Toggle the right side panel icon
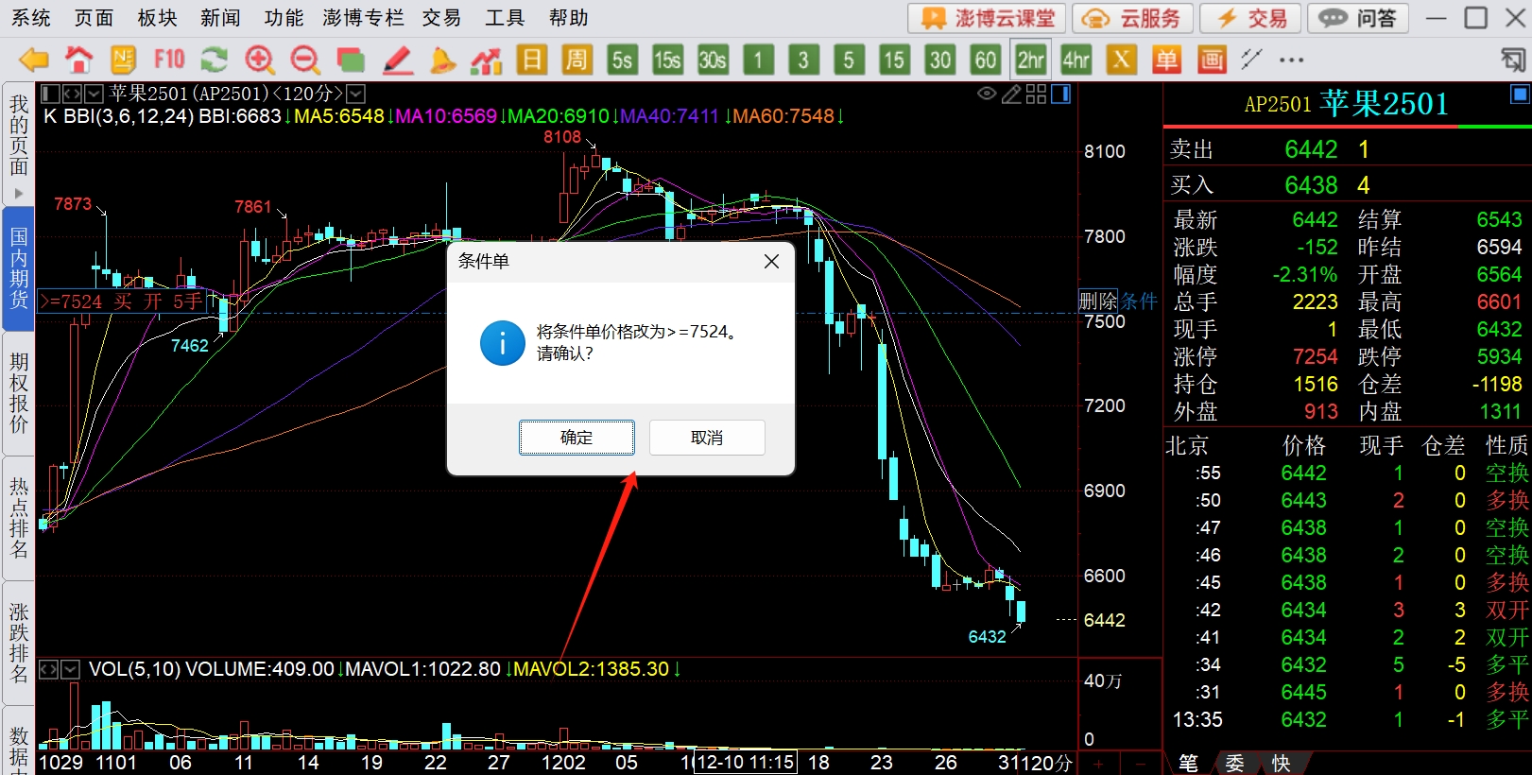Viewport: 1532px width, 775px height. point(1061,94)
